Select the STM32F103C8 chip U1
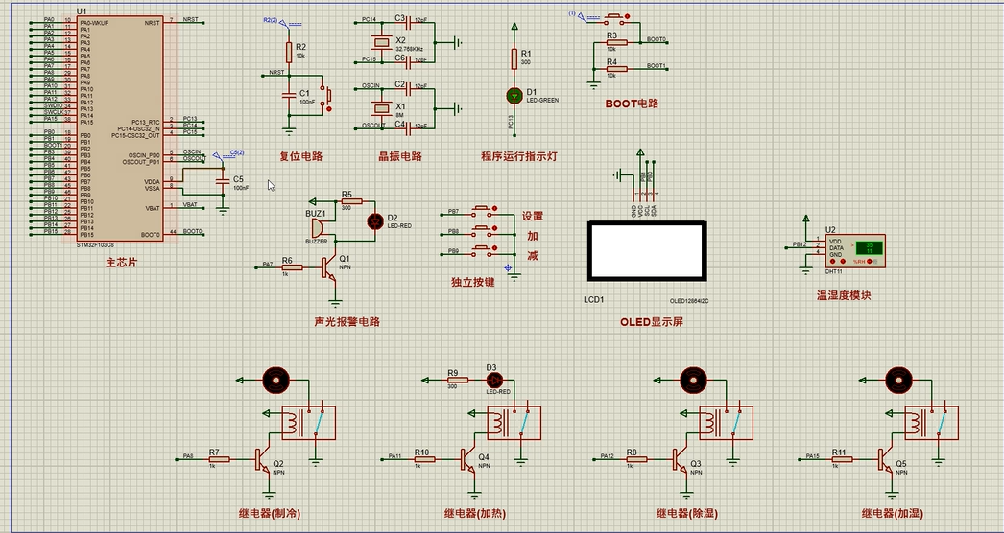This screenshot has height=533, width=1004. pos(120,128)
